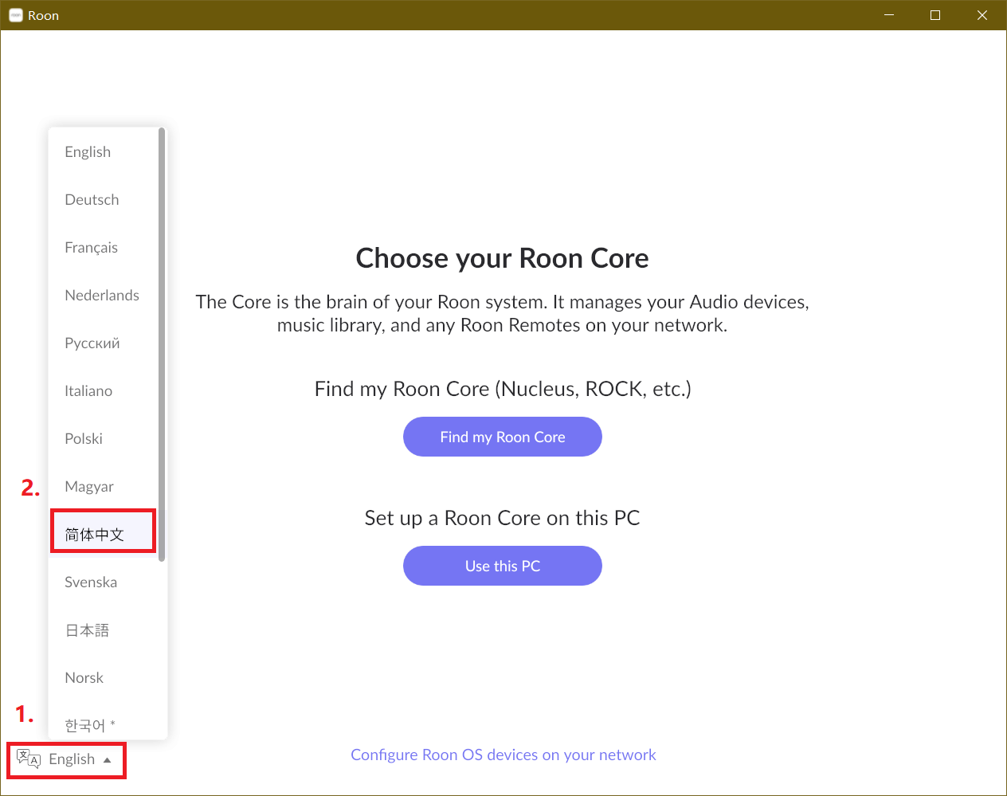Choose Polski from language menu
The height and width of the screenshot is (796, 1007).
tap(84, 439)
